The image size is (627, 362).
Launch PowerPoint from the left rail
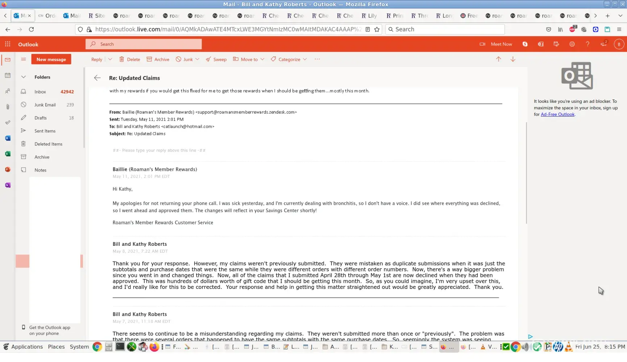[x=8, y=169]
